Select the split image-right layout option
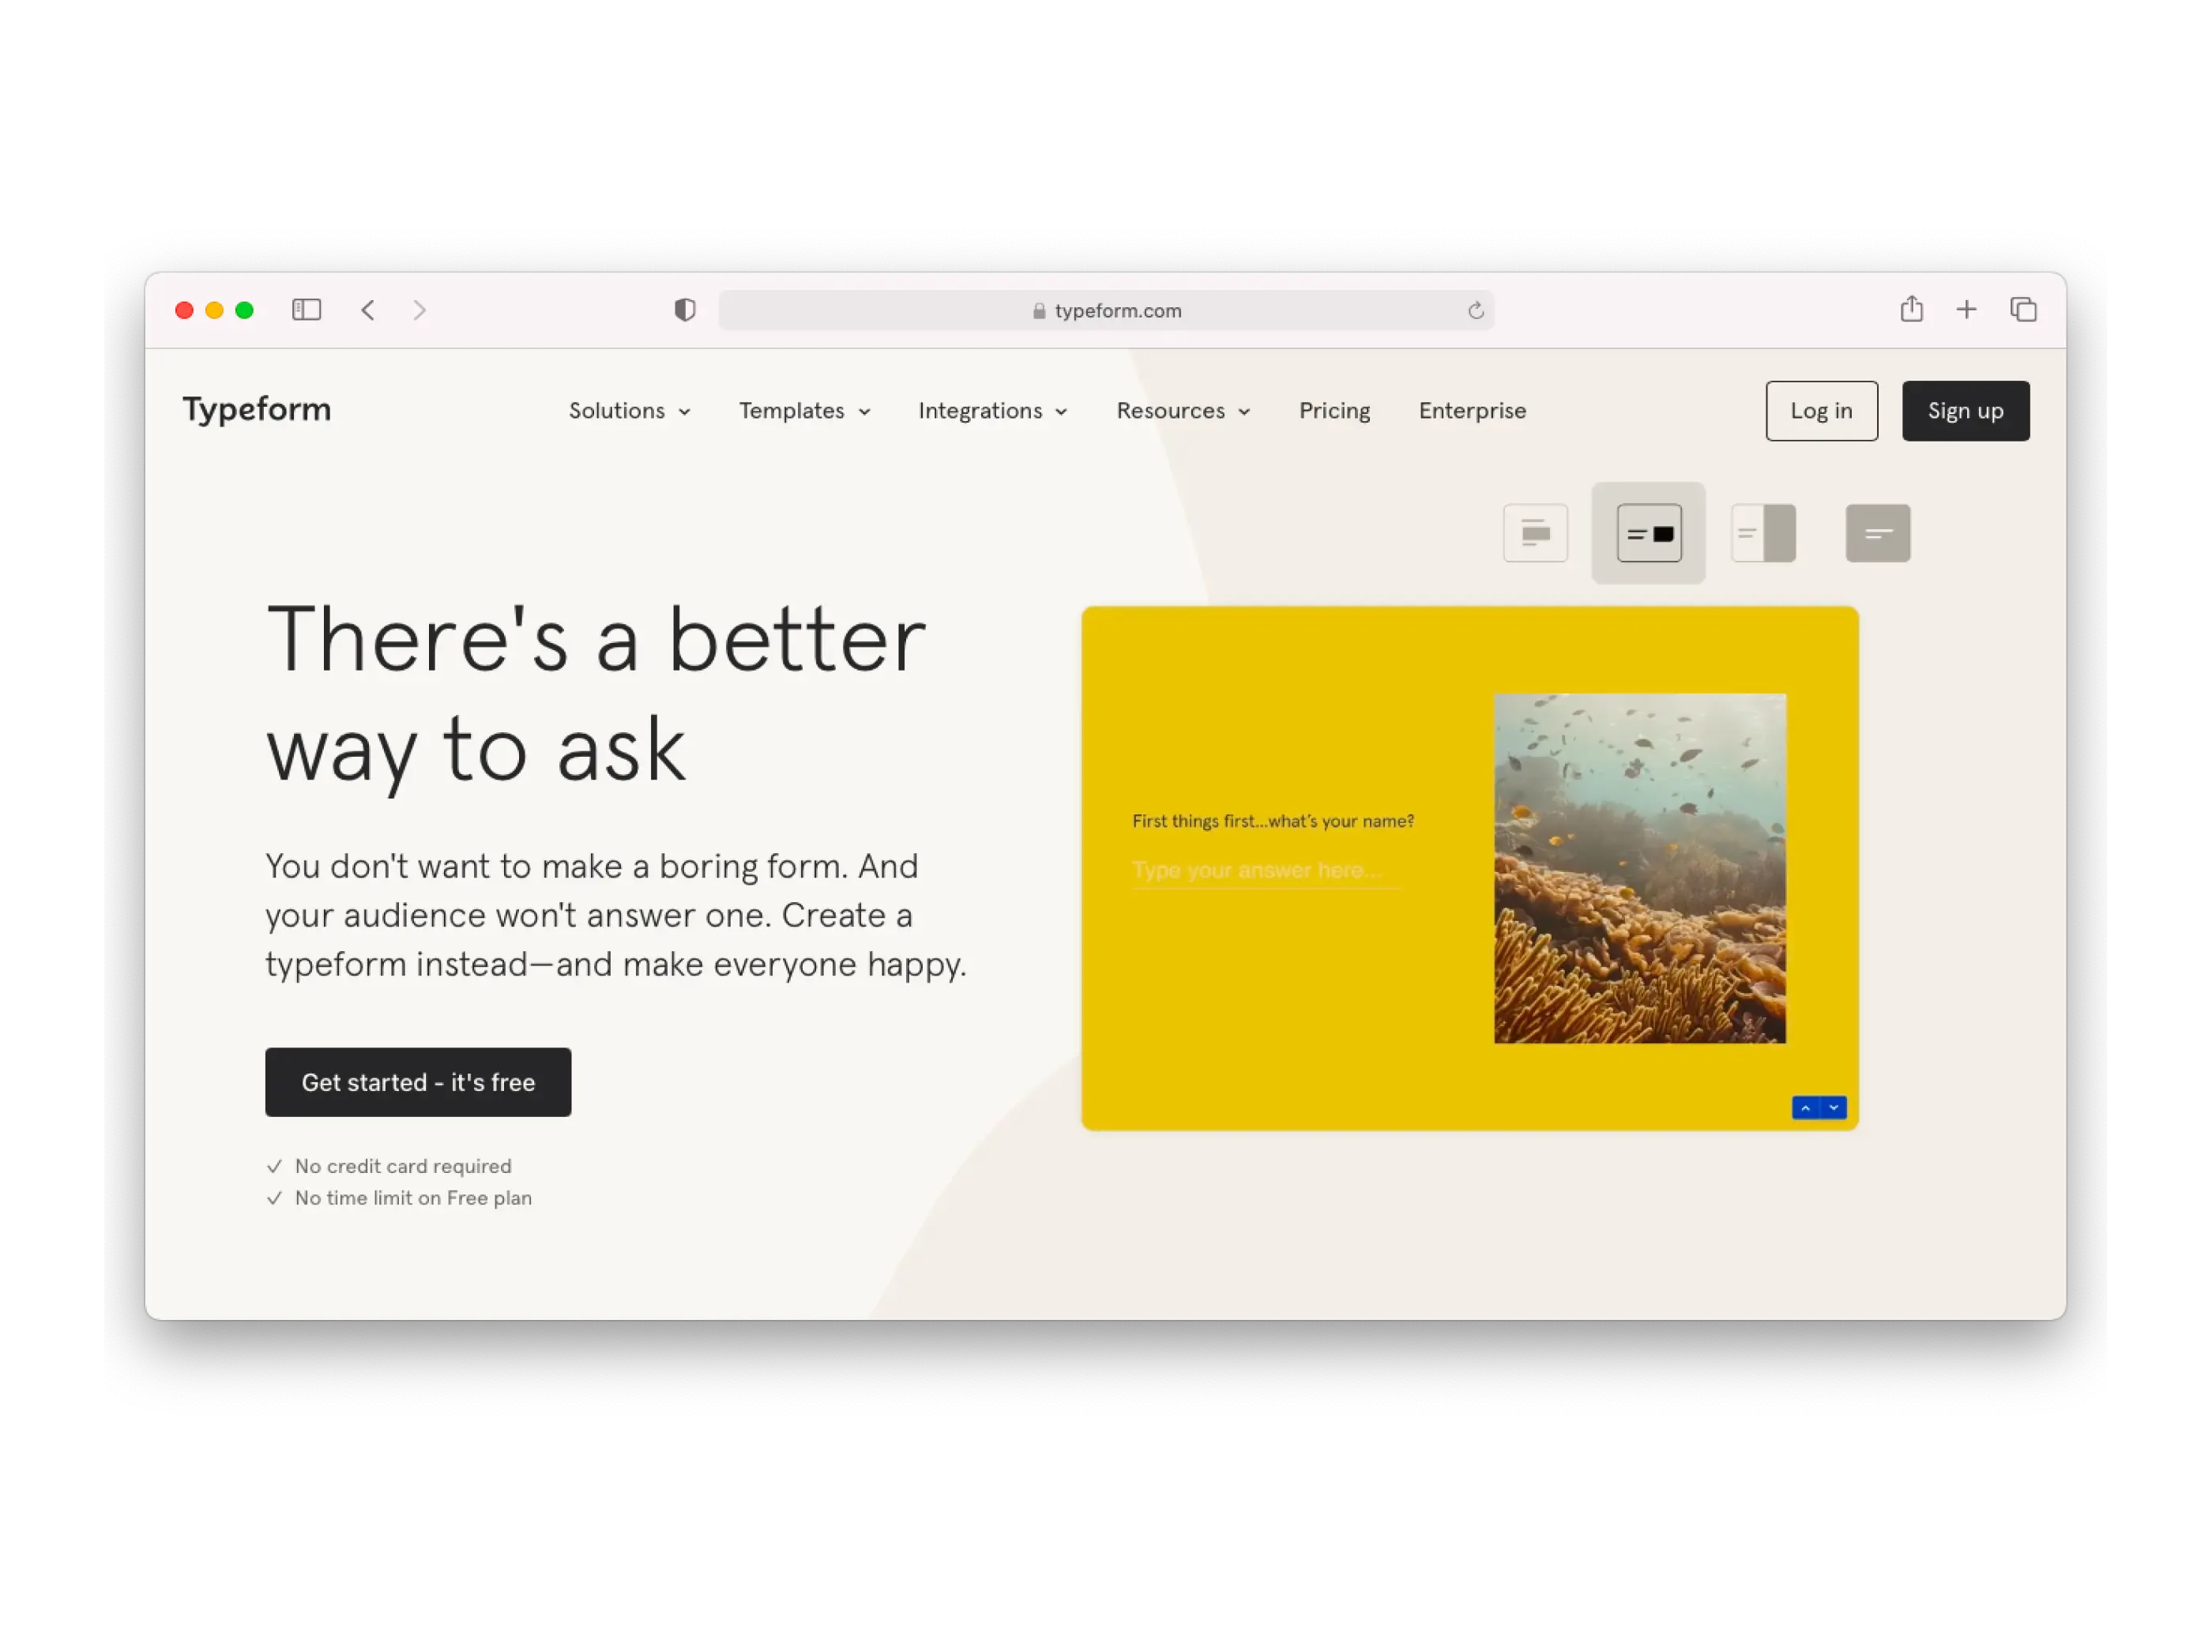Screen dimensions: 2212x1643 [x=1763, y=534]
